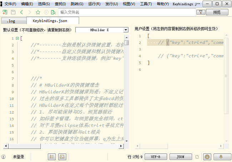Click line number 7 in the left gutter
Screen dimensions: 232x162
click(13, 79)
